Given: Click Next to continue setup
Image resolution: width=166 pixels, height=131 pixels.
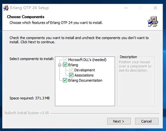Looking at the screenshot, I should pyautogui.click(x=119, y=121).
